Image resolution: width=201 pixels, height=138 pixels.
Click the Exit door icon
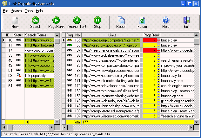[x=186, y=20]
